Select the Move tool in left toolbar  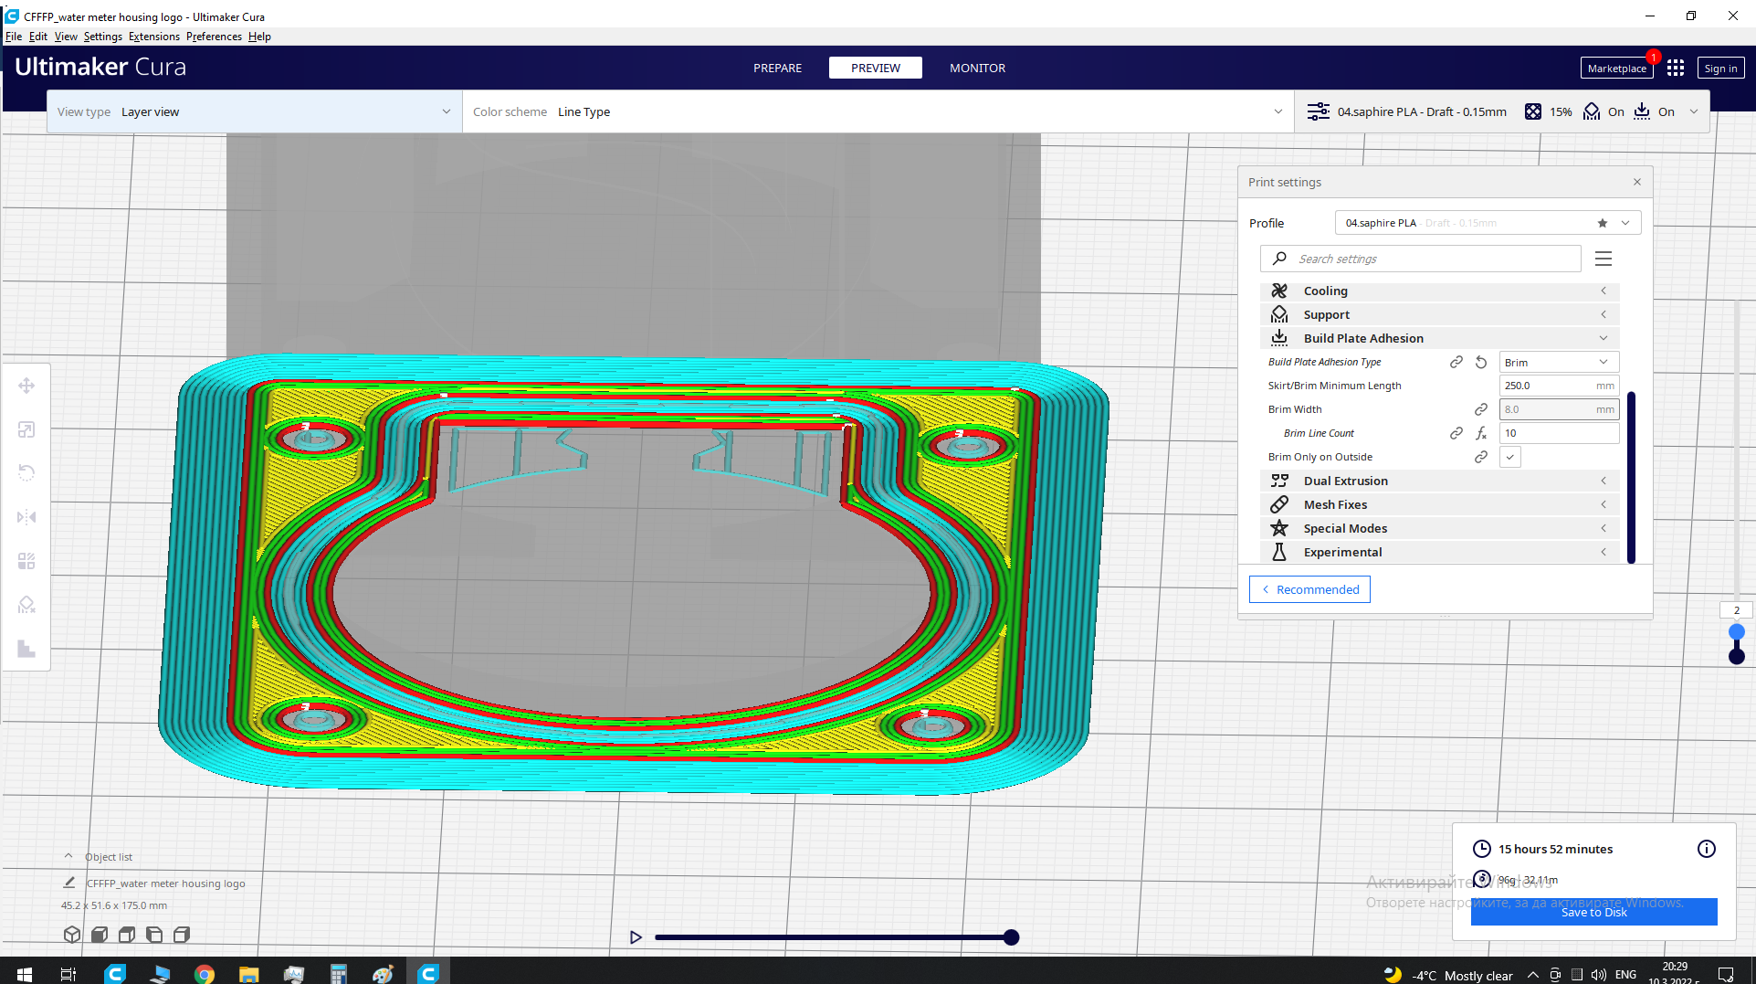point(26,386)
